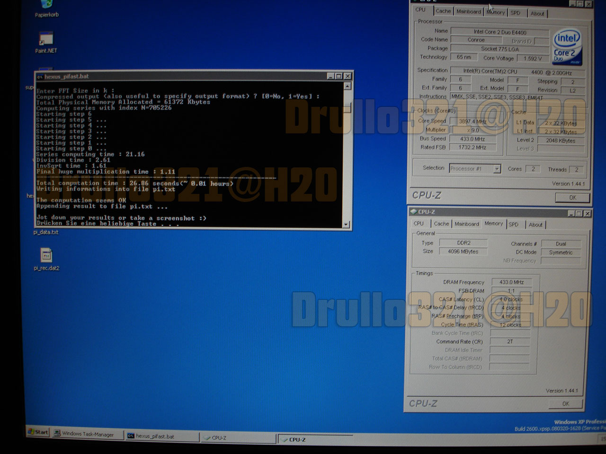Click the hexus_pifast.bat console title bar

194,77
